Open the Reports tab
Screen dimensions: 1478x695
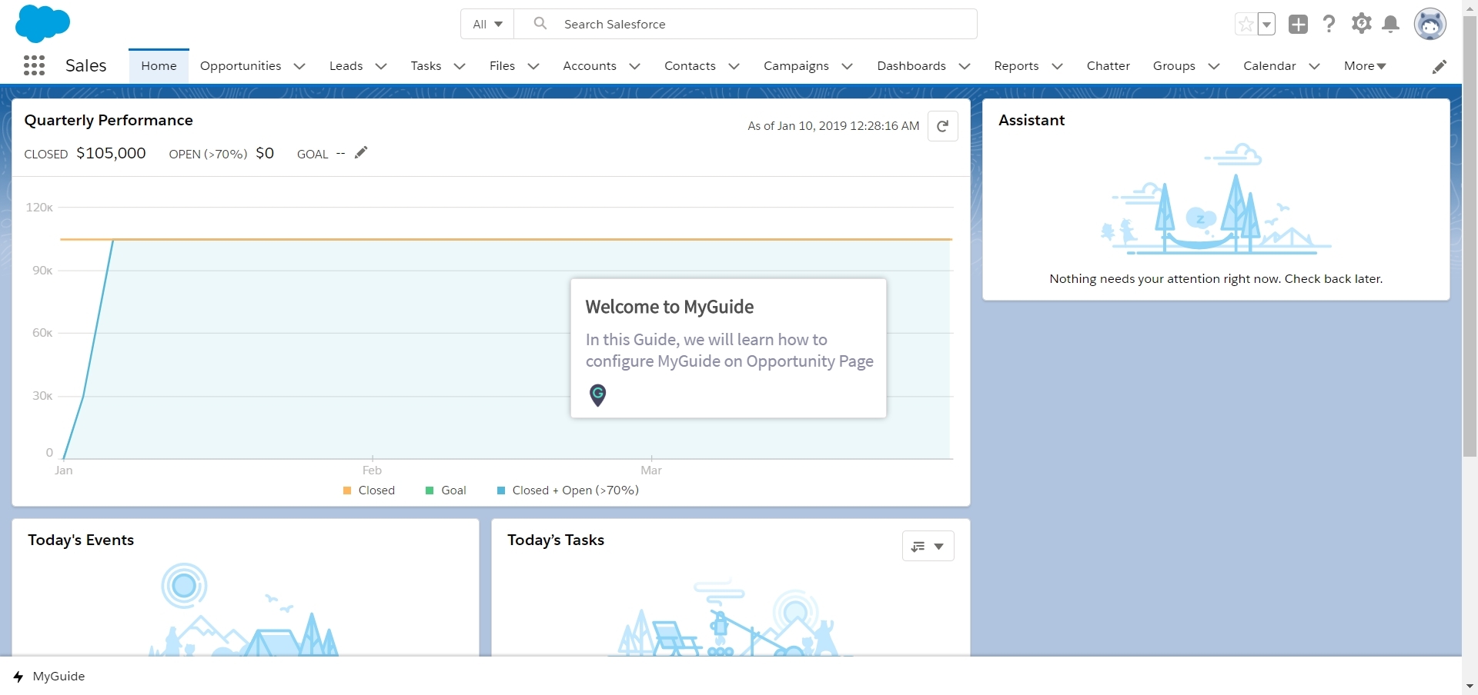pyautogui.click(x=1016, y=66)
